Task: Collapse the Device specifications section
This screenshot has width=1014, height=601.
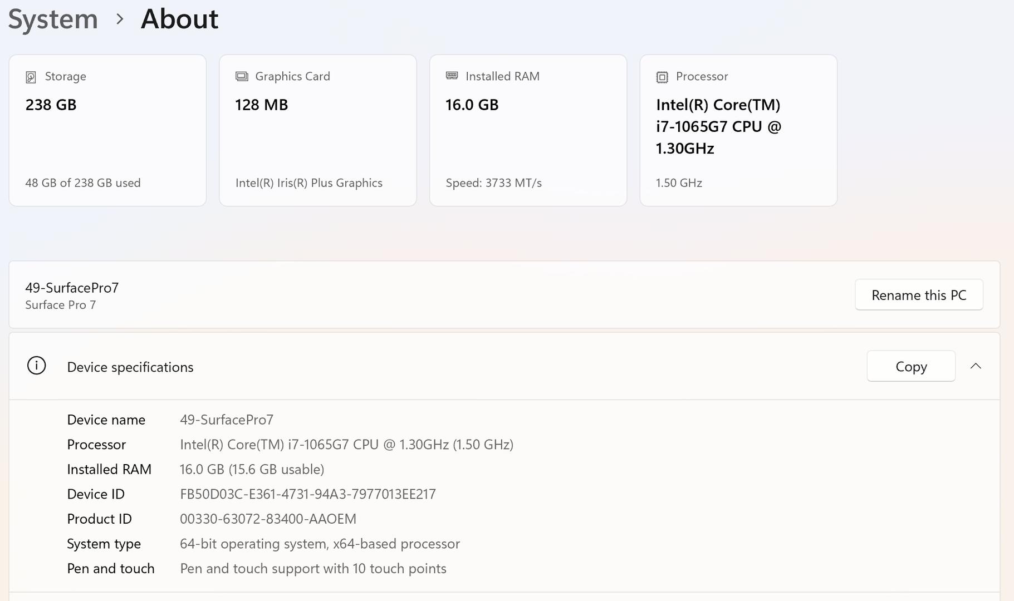Action: [x=975, y=366]
